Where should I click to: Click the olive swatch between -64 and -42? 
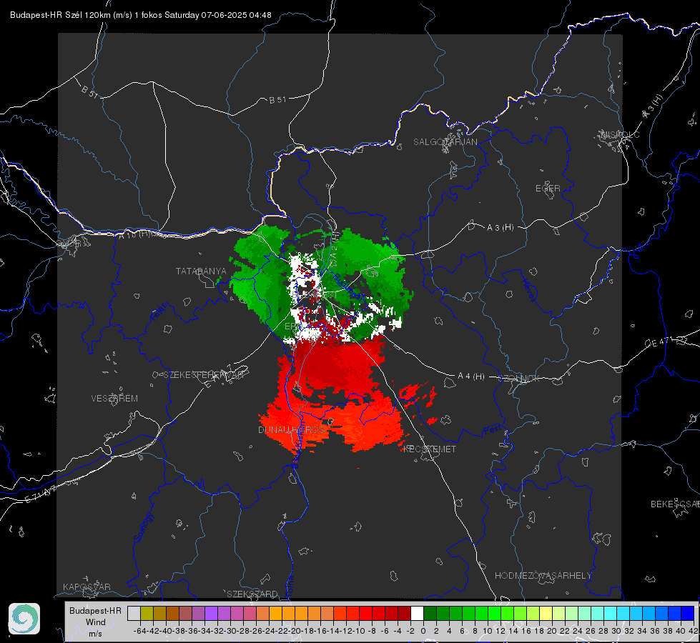tap(147, 613)
